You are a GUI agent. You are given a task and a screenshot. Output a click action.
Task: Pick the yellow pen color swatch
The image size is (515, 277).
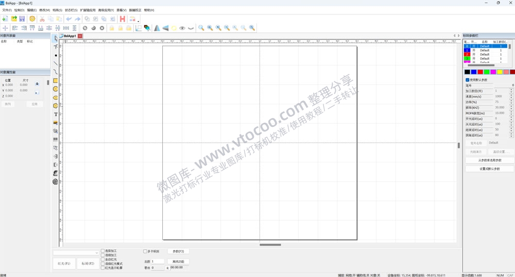(500, 72)
